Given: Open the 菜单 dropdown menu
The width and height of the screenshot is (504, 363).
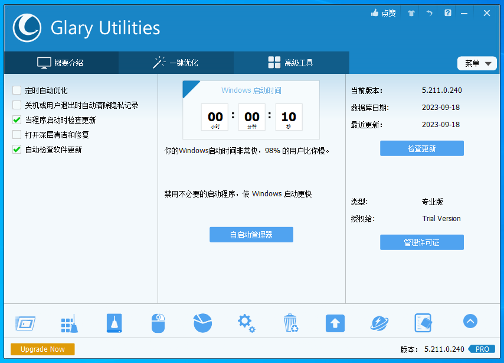Looking at the screenshot, I should click(x=477, y=63).
